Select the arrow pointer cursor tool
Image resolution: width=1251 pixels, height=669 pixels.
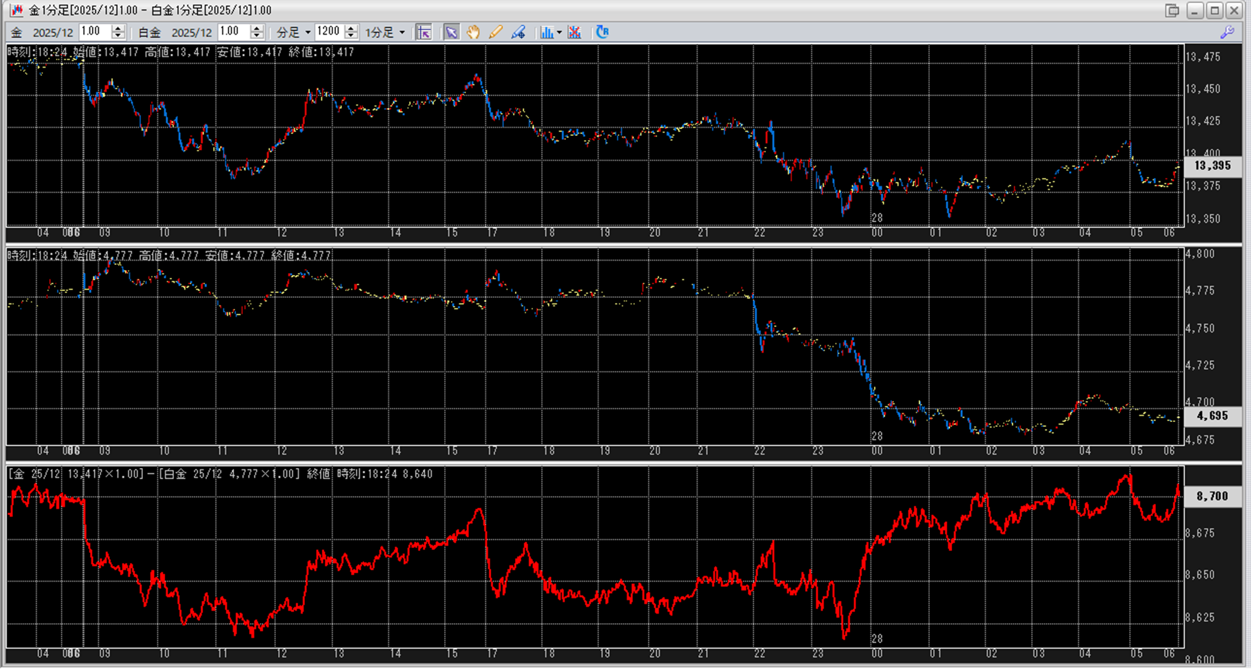pos(451,32)
